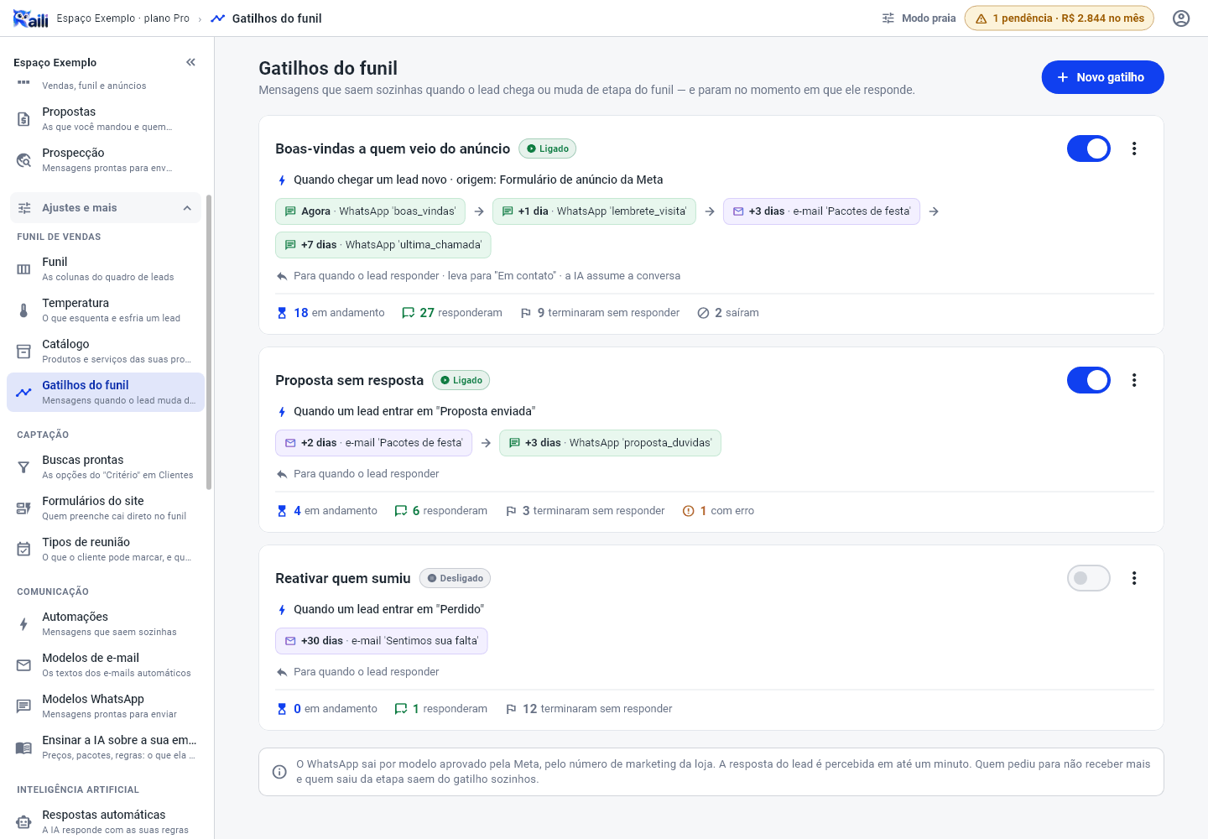Open Ensinar a IA sobre a sua empresa
The image size is (1208, 839).
pos(106,747)
